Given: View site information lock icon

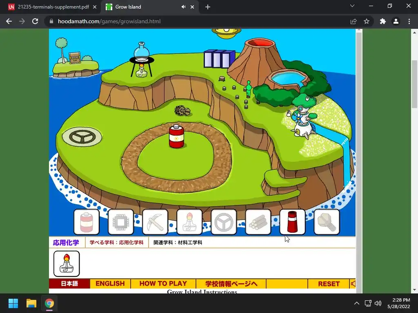Looking at the screenshot, I should point(51,21).
